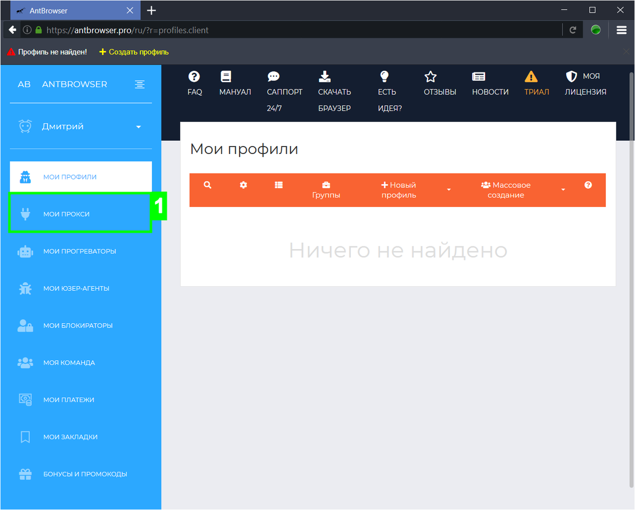Open the Моя команда menu item

pos(81,363)
